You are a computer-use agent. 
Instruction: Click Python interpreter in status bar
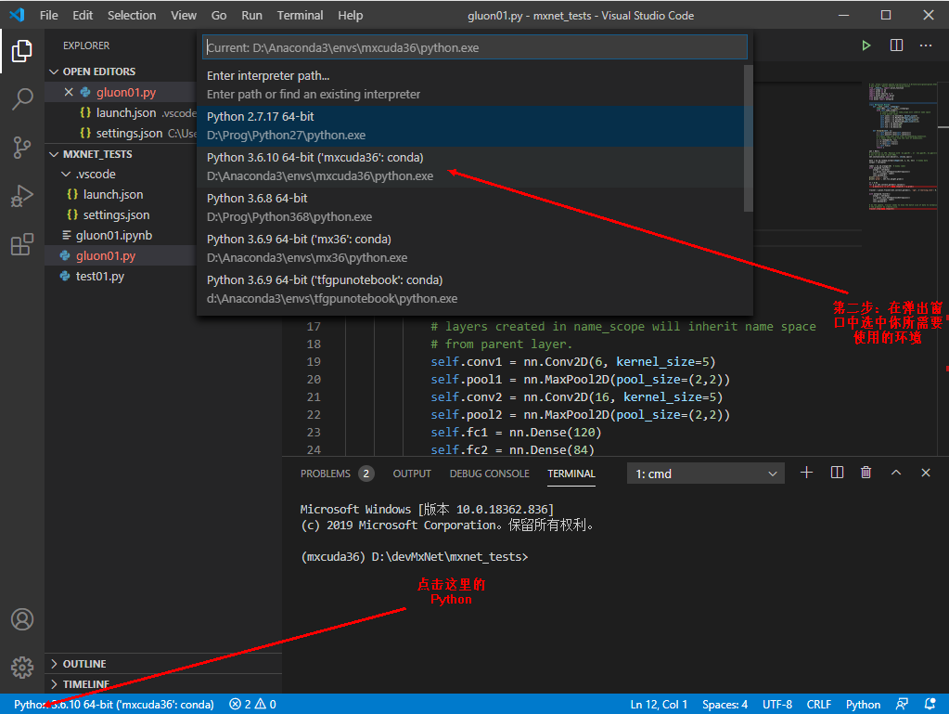pyautogui.click(x=114, y=704)
